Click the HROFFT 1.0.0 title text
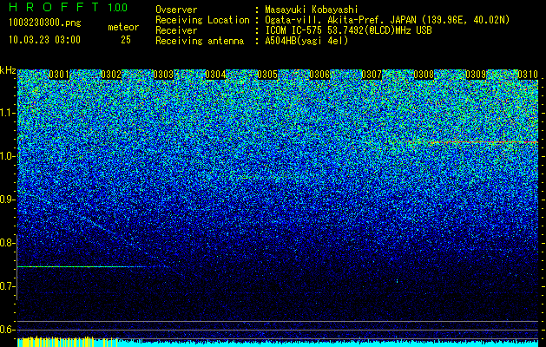This screenshot has width=546, height=347. (68, 7)
